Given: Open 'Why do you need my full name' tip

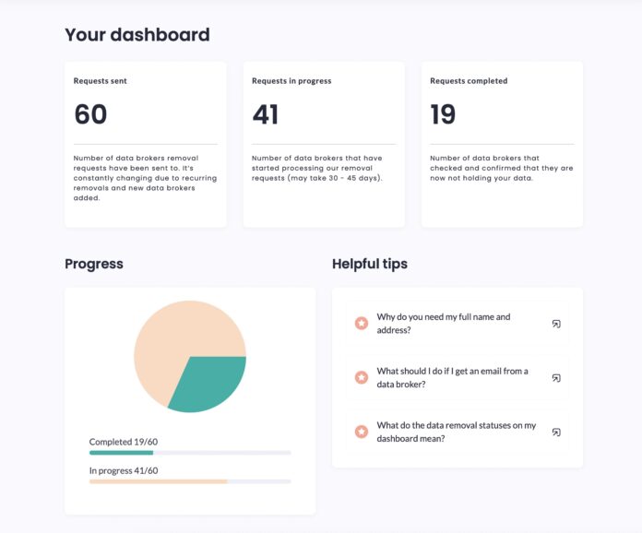Looking at the screenshot, I should (457, 324).
